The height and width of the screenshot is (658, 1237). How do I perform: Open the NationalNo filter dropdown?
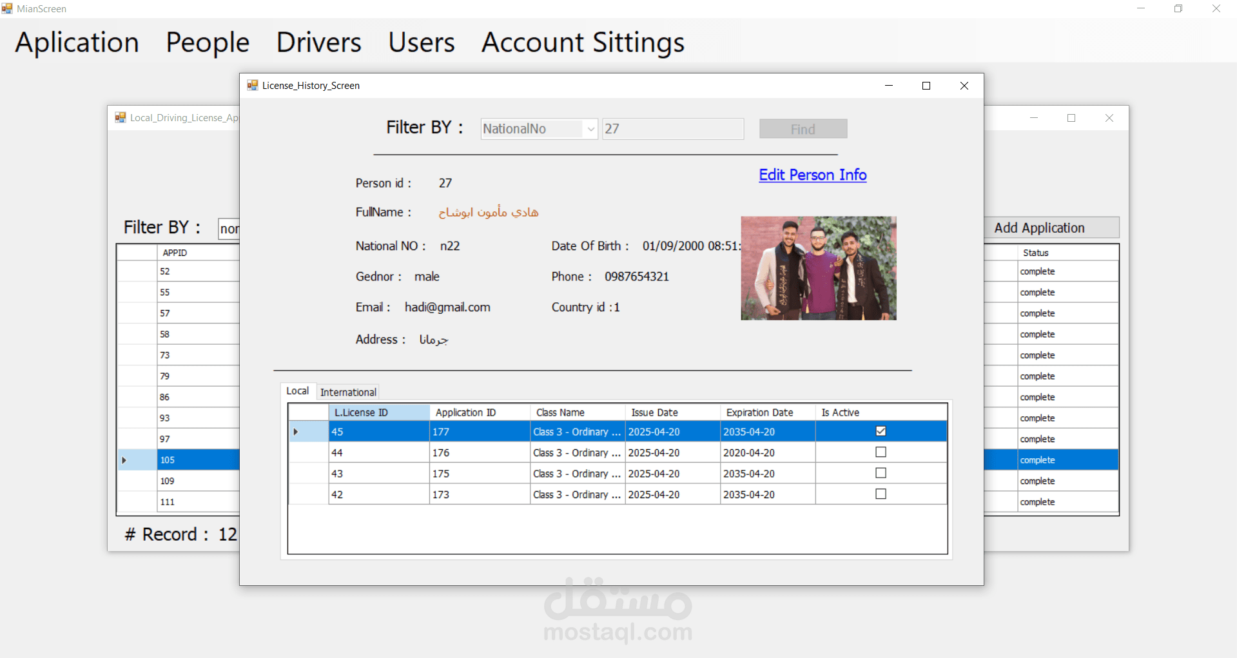590,129
